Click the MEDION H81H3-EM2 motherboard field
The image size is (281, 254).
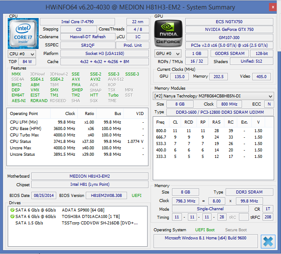coord(90,176)
